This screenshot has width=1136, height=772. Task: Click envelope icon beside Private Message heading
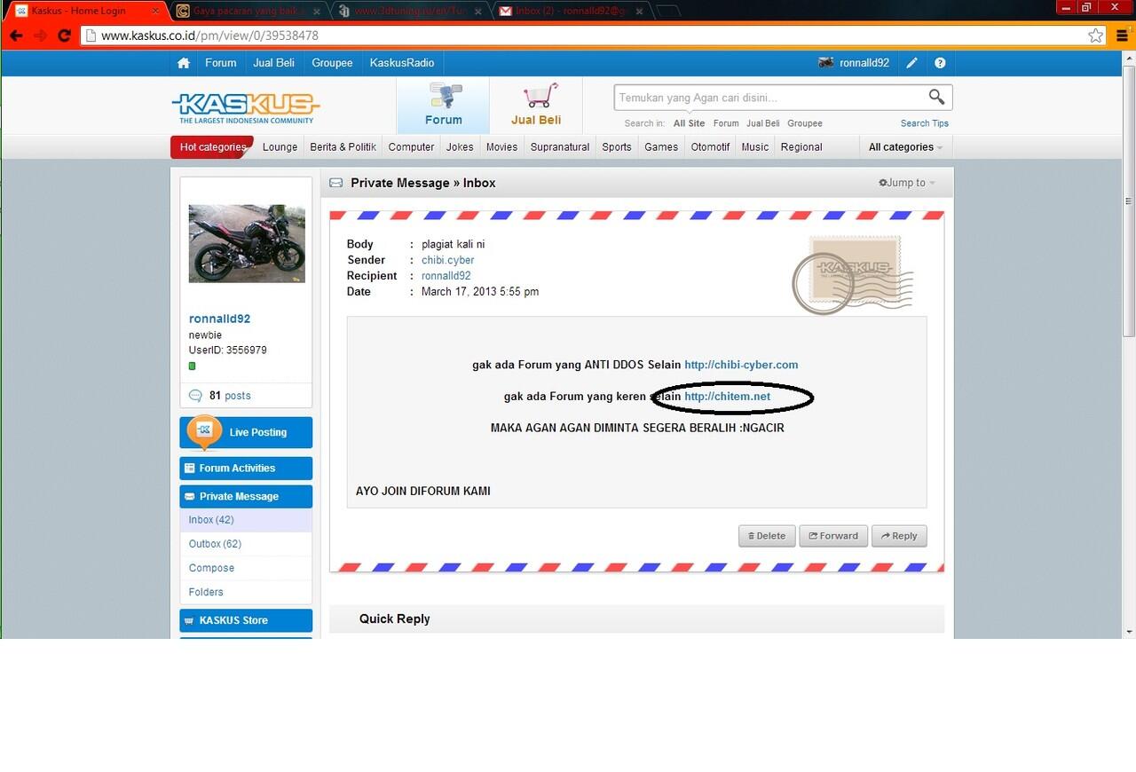click(336, 183)
